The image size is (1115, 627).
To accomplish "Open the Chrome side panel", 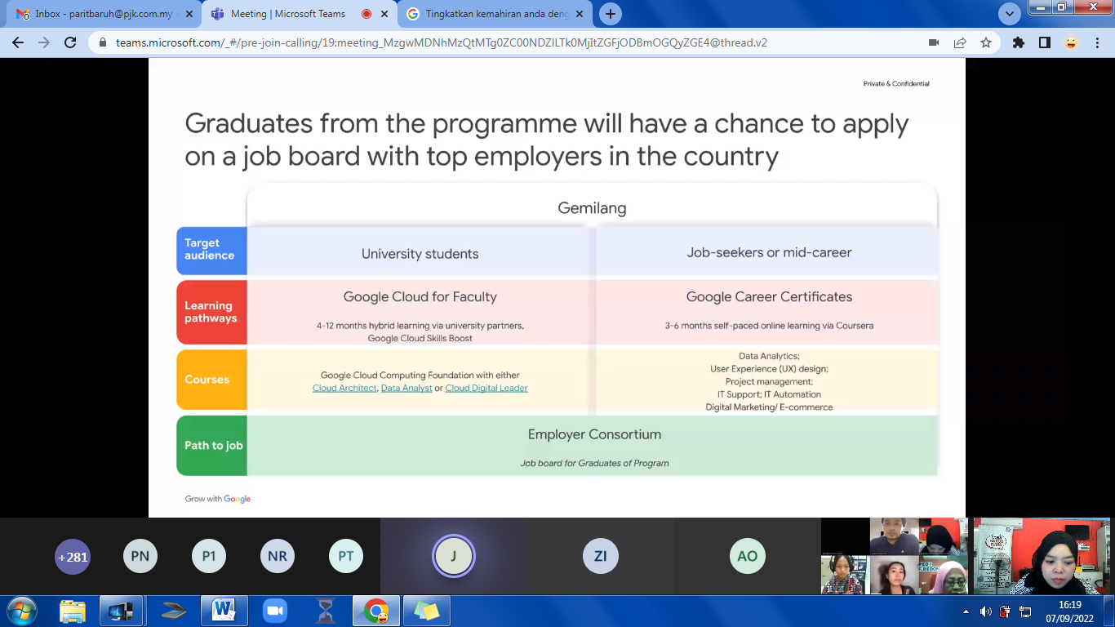I will (1045, 42).
